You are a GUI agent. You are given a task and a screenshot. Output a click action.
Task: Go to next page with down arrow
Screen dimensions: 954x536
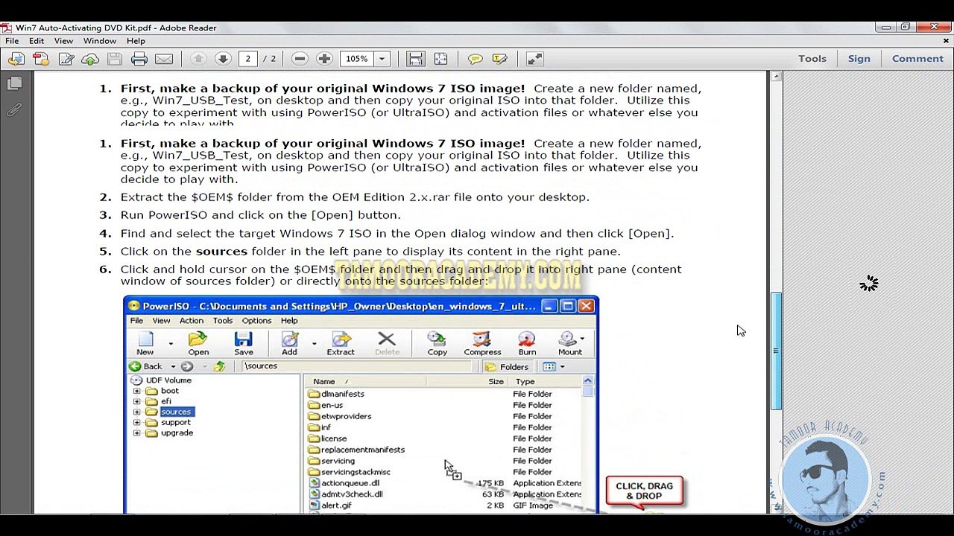(x=223, y=59)
